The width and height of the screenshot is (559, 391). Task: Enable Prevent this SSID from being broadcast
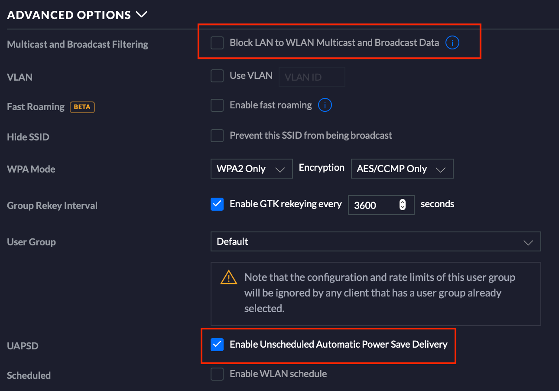[x=217, y=136]
